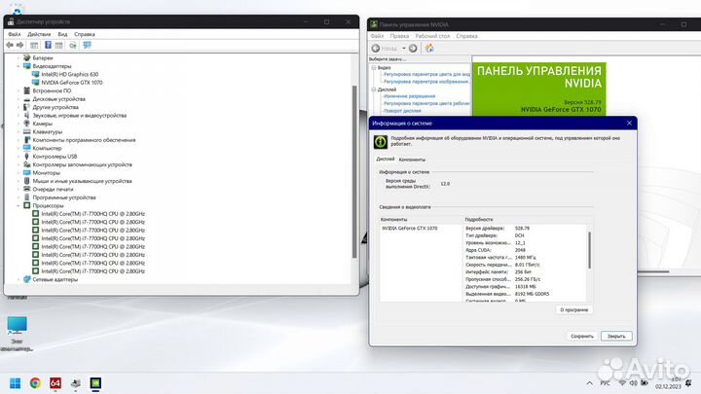701x394 pixels.
Task: Click the Батареи category icon
Action: pos(27,57)
